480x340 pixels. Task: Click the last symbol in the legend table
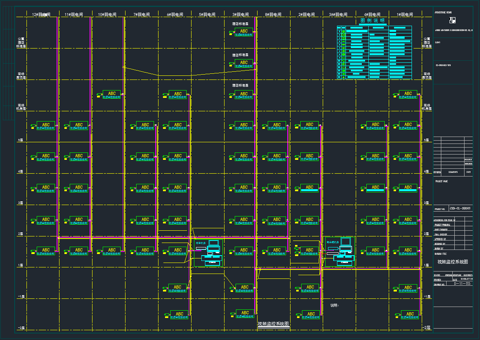coord(343,77)
